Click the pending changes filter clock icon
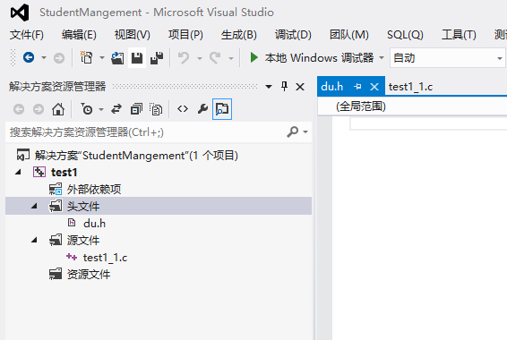The height and width of the screenshot is (340, 507). pyautogui.click(x=87, y=109)
